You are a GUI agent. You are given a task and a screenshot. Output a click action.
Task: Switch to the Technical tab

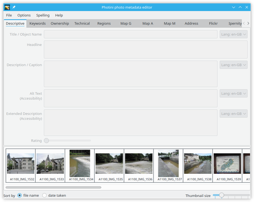(82, 23)
